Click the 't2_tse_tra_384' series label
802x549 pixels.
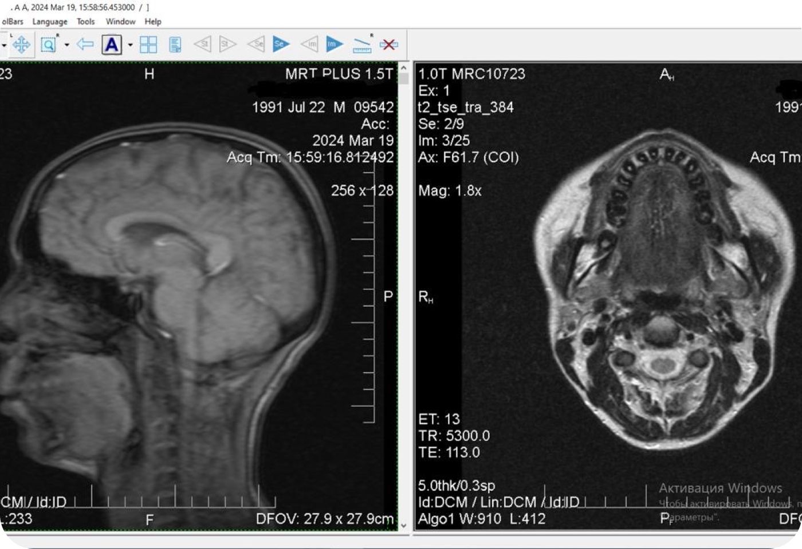pyautogui.click(x=466, y=108)
